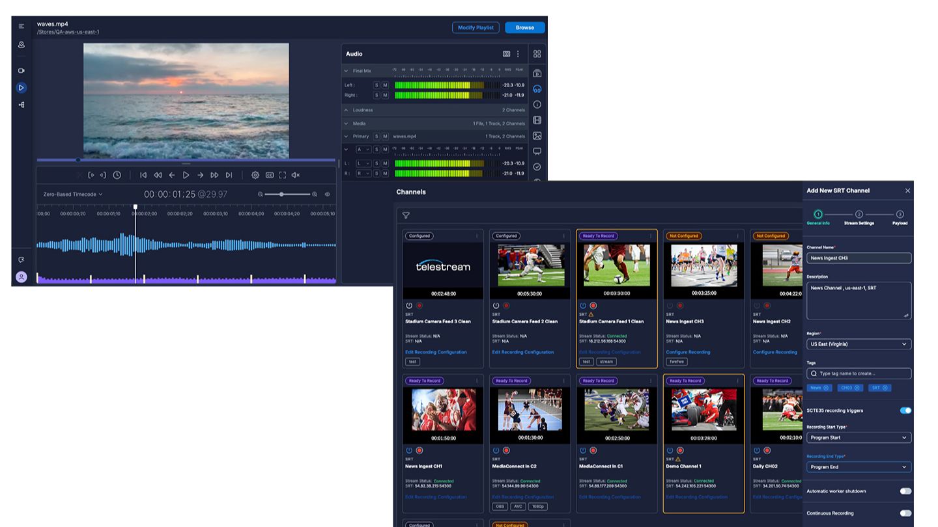Click the mark-out bracket icon
Image resolution: width=938 pixels, height=527 pixels.
tap(103, 175)
